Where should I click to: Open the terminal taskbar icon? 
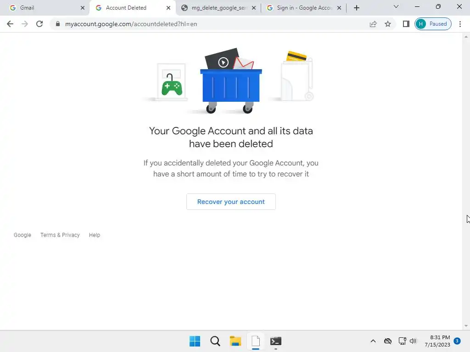(x=276, y=341)
